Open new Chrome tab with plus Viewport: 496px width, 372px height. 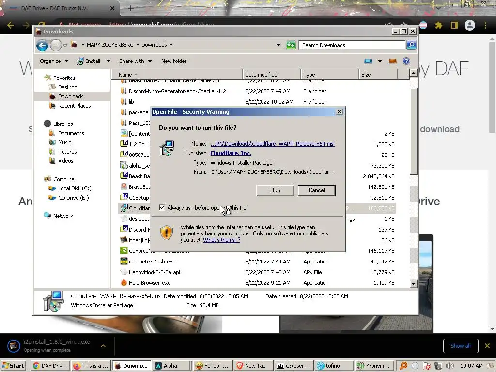tap(131, 8)
